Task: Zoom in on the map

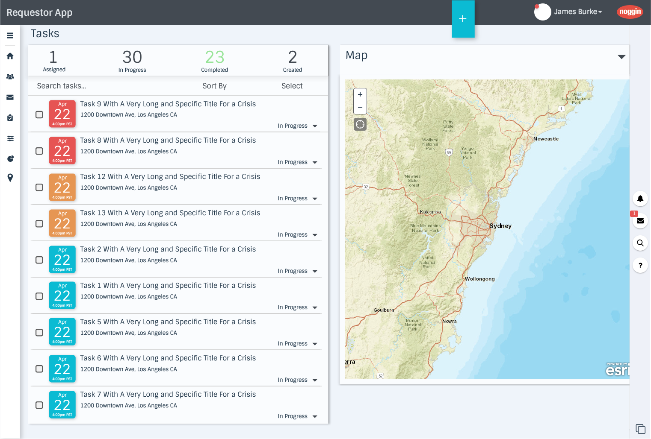Action: (360, 94)
